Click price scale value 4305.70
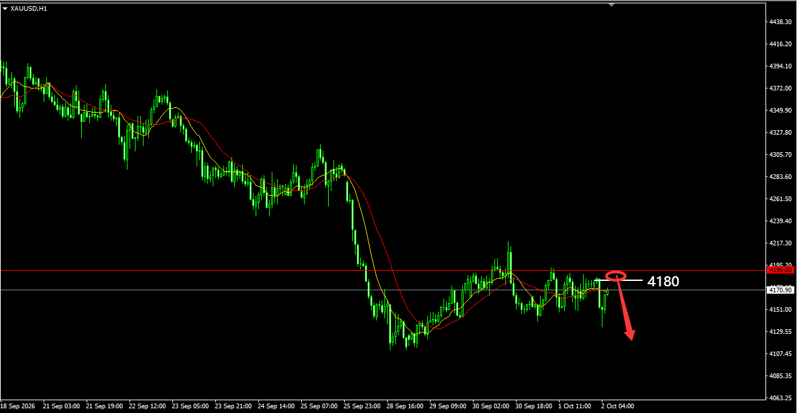797x413 pixels. click(781, 154)
